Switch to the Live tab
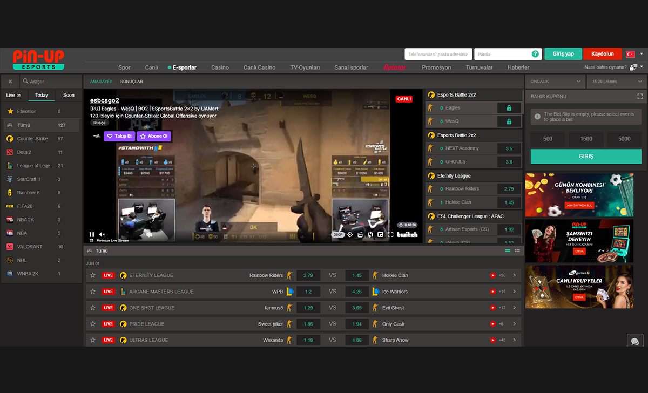The image size is (648, 393). (13, 95)
